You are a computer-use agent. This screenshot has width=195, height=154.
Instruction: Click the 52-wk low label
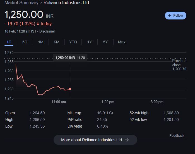pyautogui.click(x=138, y=120)
